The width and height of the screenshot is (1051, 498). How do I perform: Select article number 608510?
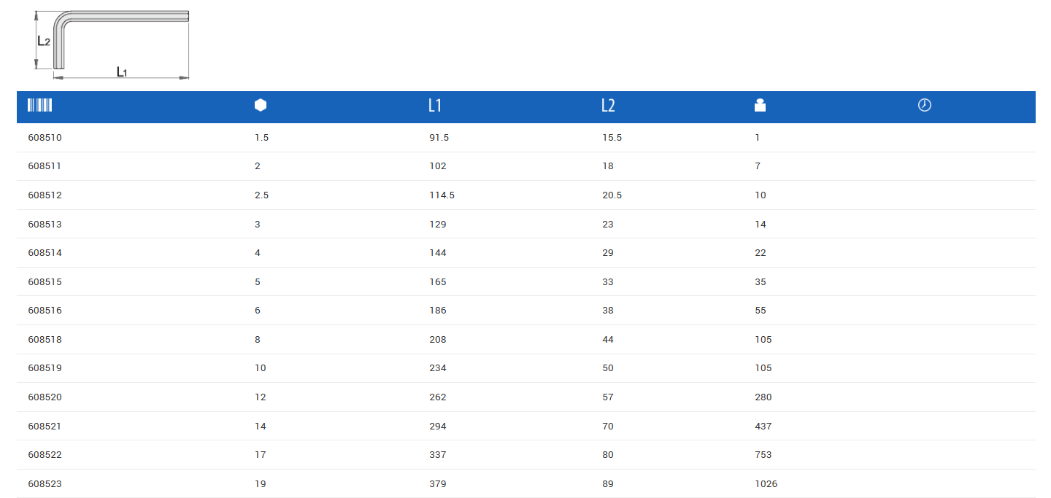pyautogui.click(x=45, y=137)
